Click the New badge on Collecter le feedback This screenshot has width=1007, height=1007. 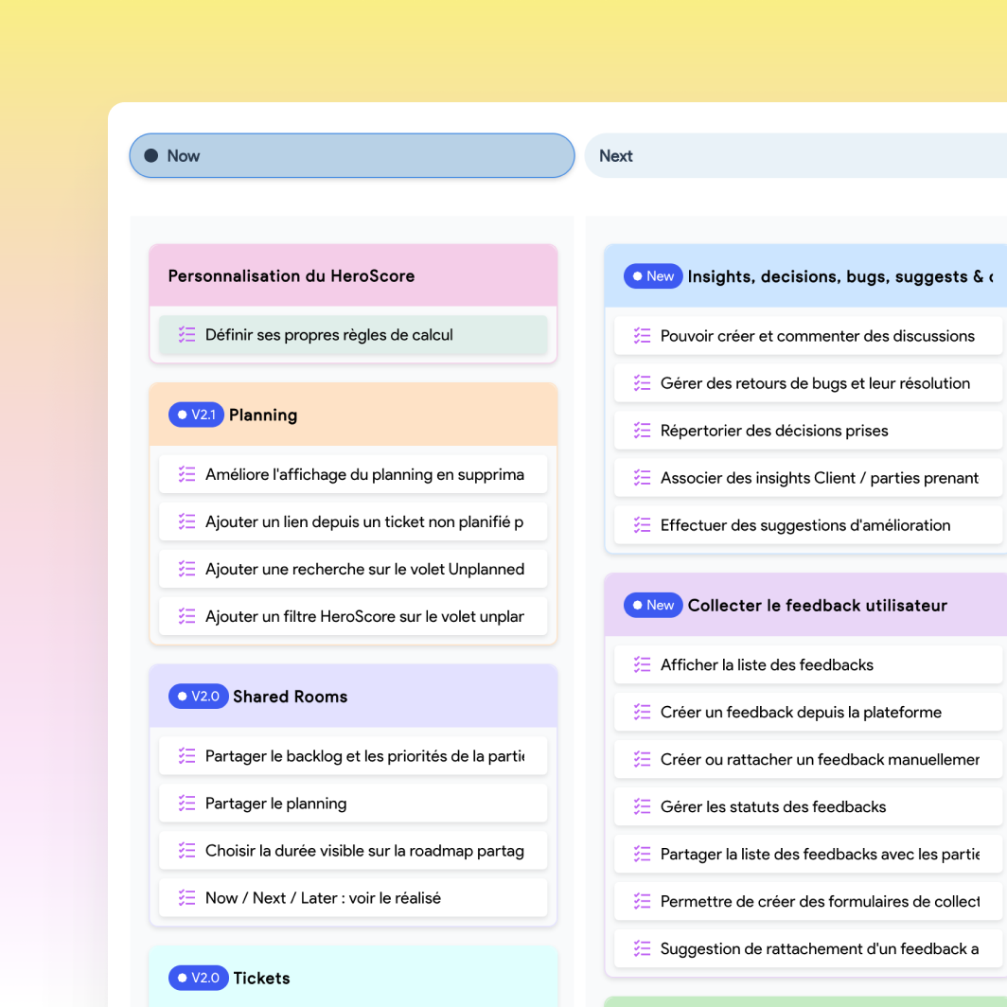(652, 606)
